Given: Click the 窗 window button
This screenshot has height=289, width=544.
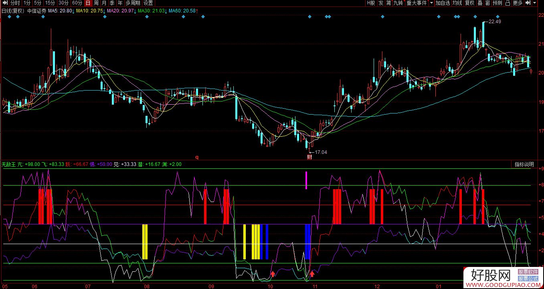Looking at the screenshot, I should [x=487, y=3].
